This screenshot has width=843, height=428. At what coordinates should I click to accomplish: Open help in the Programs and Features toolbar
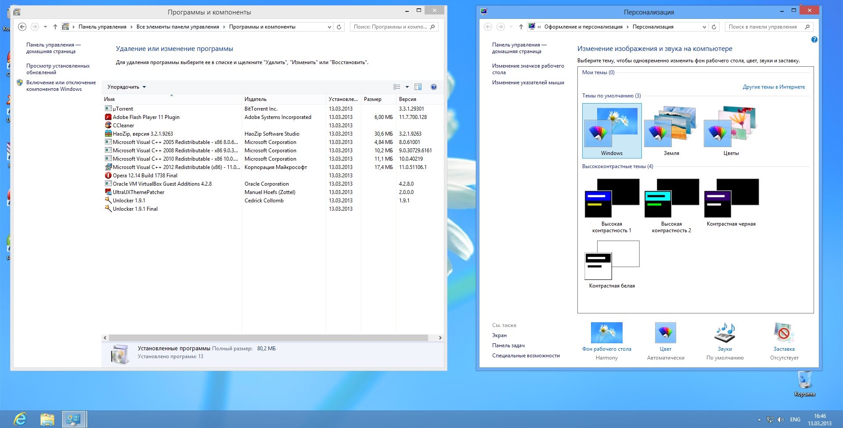pos(434,87)
